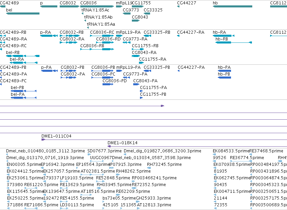This screenshot has height=210, width=287.
Task: Select the tRNA:Y1:85Aa label
Action: [101, 24]
